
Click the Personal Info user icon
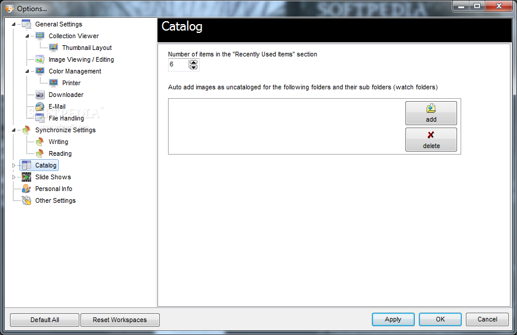pyautogui.click(x=26, y=189)
